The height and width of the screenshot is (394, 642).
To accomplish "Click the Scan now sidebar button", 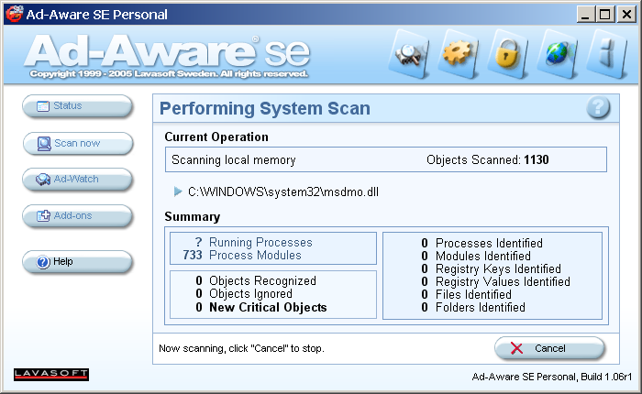I will click(x=77, y=143).
